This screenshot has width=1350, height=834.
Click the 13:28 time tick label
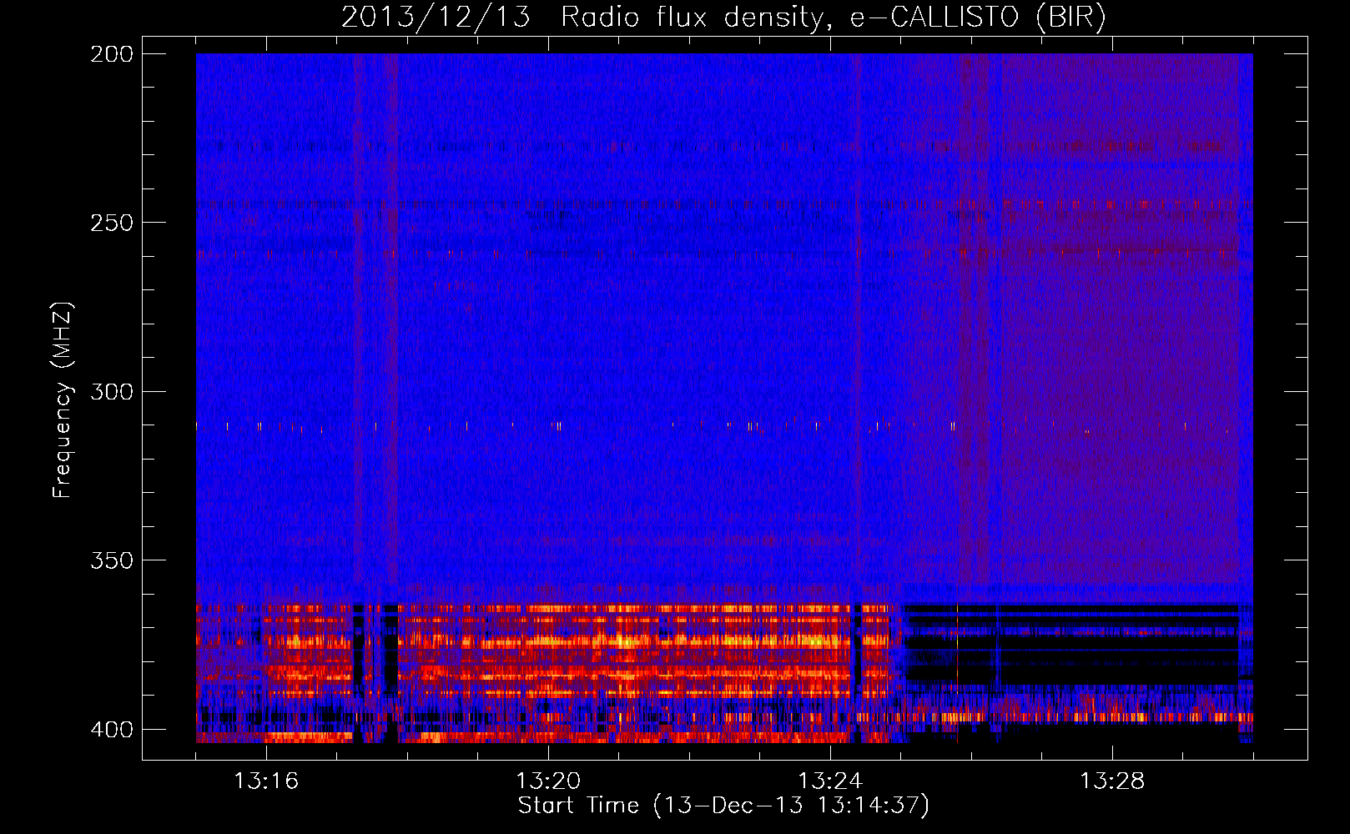1112,781
